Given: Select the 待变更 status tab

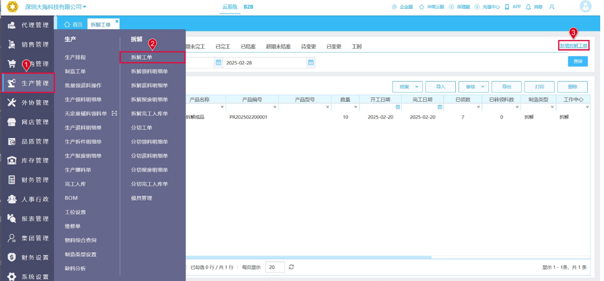Looking at the screenshot, I should pyautogui.click(x=309, y=47).
